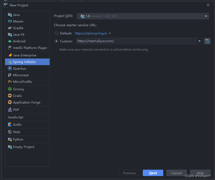The width and height of the screenshot is (215, 180).
Task: Open the Help button
Action: click(200, 173)
